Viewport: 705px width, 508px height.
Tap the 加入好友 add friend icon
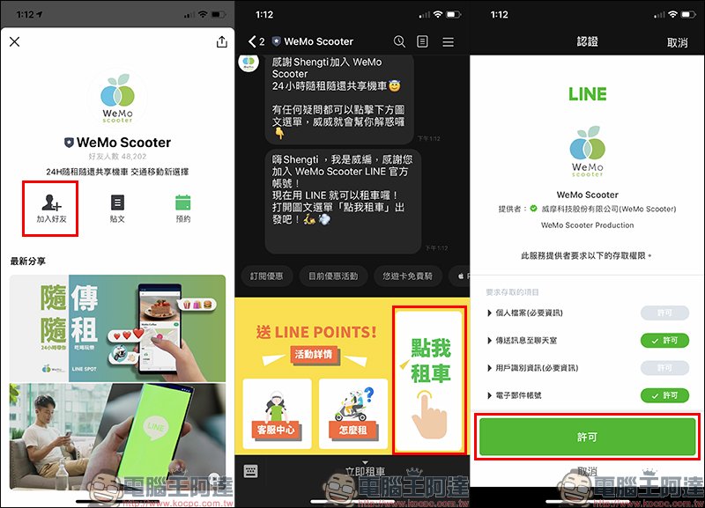[51, 208]
